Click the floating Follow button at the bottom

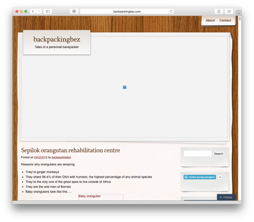(x=226, y=197)
